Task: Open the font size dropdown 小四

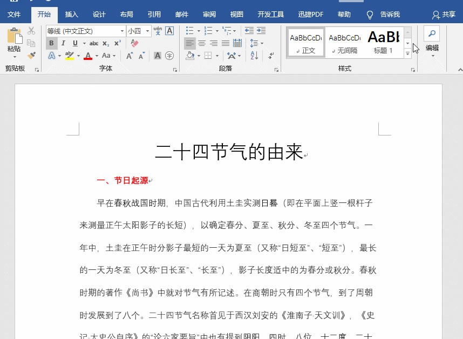Action: tap(147, 31)
